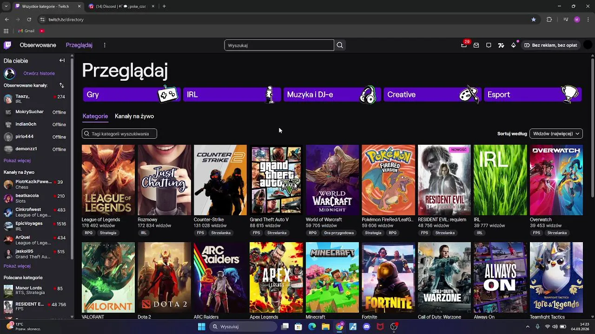The height and width of the screenshot is (334, 595).
Task: Open Discord from the taskbar
Action: click(367, 327)
